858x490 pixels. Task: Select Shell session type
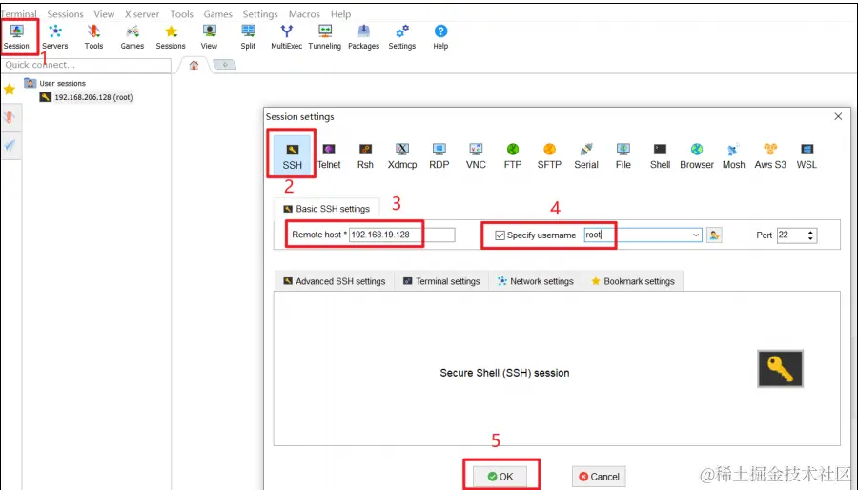click(660, 155)
